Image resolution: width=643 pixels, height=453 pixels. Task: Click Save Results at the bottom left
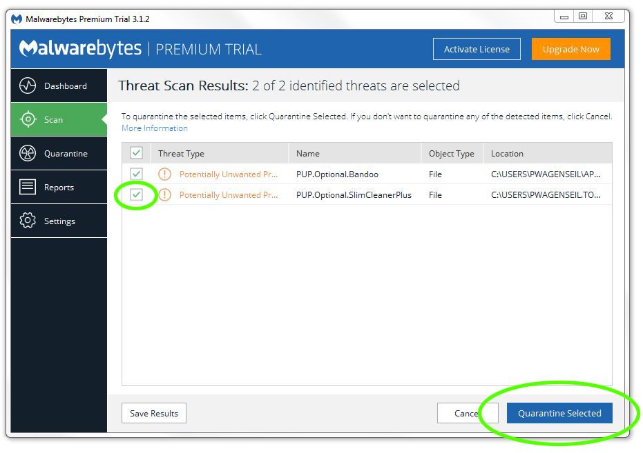[x=153, y=413]
